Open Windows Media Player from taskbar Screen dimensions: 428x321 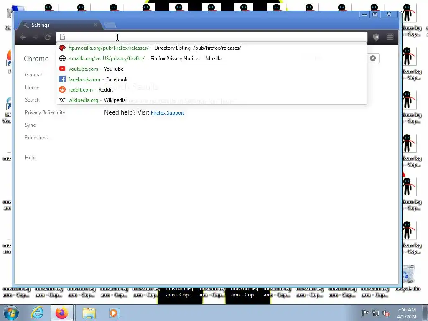[114, 313]
